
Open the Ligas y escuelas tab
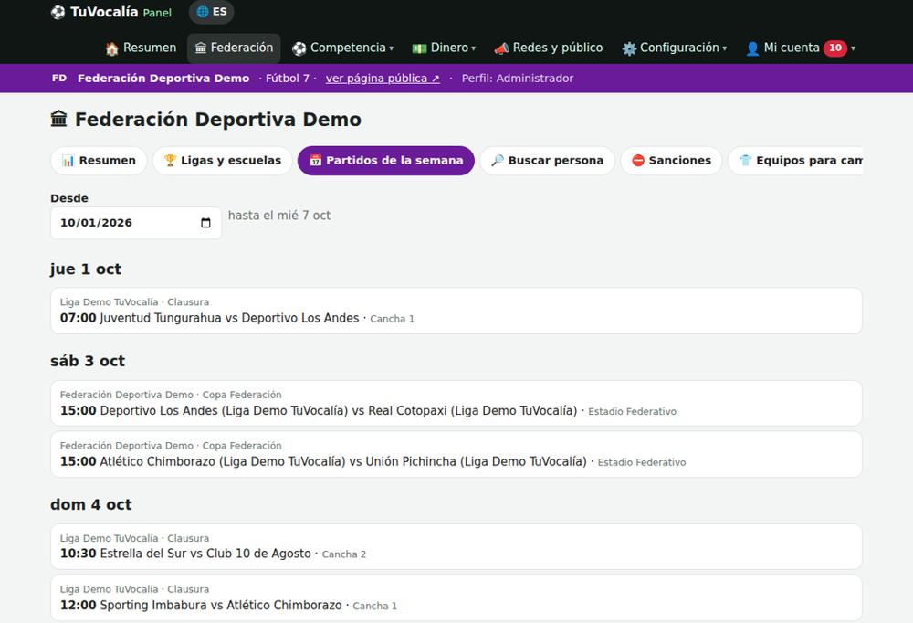click(223, 160)
